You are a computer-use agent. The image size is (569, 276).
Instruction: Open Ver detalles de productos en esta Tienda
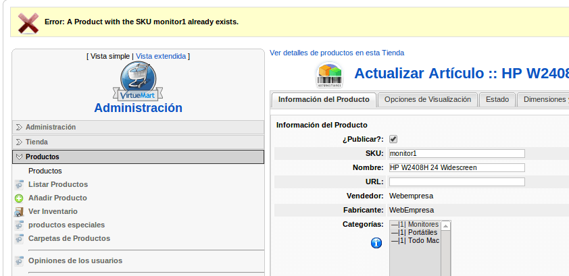(337, 53)
